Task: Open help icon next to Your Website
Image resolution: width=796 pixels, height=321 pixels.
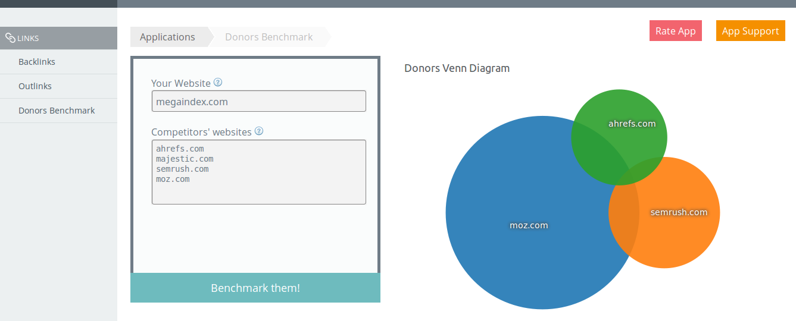Action: coord(218,83)
